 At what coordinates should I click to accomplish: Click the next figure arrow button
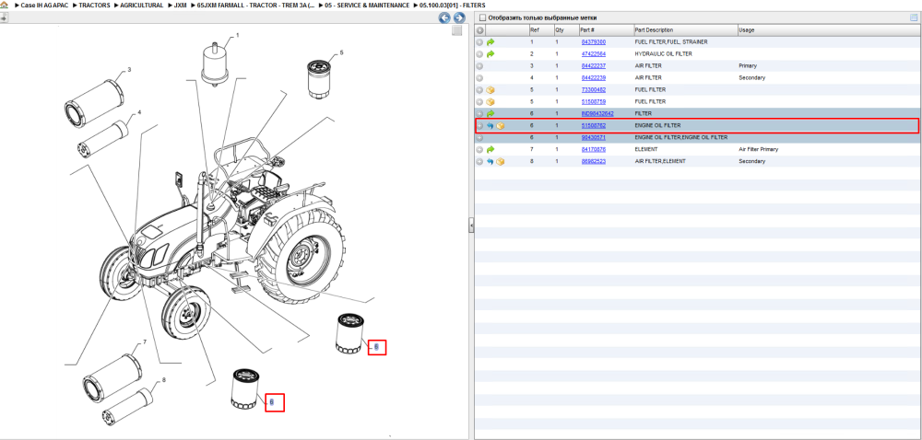458,17
